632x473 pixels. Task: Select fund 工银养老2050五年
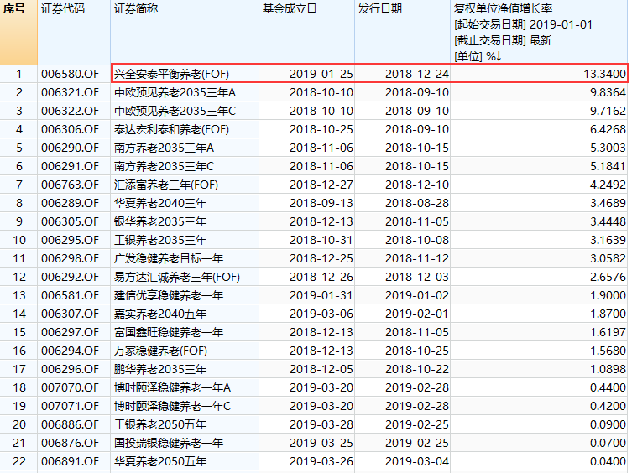[160, 425]
